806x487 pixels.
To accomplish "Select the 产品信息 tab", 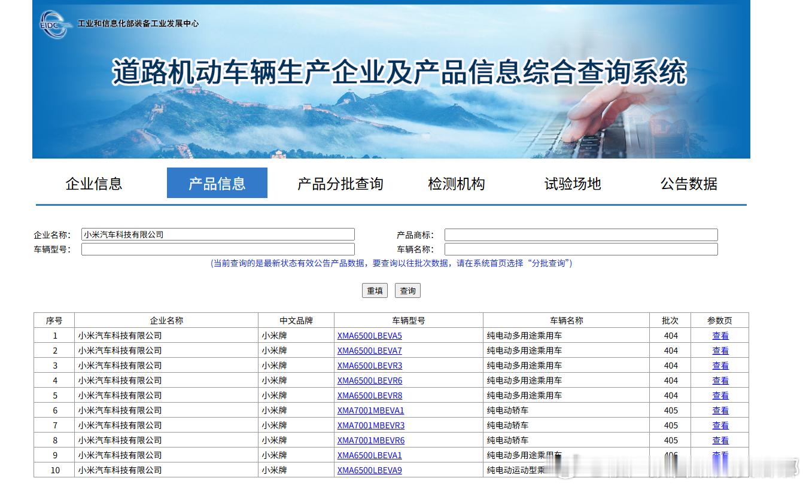I will (217, 183).
